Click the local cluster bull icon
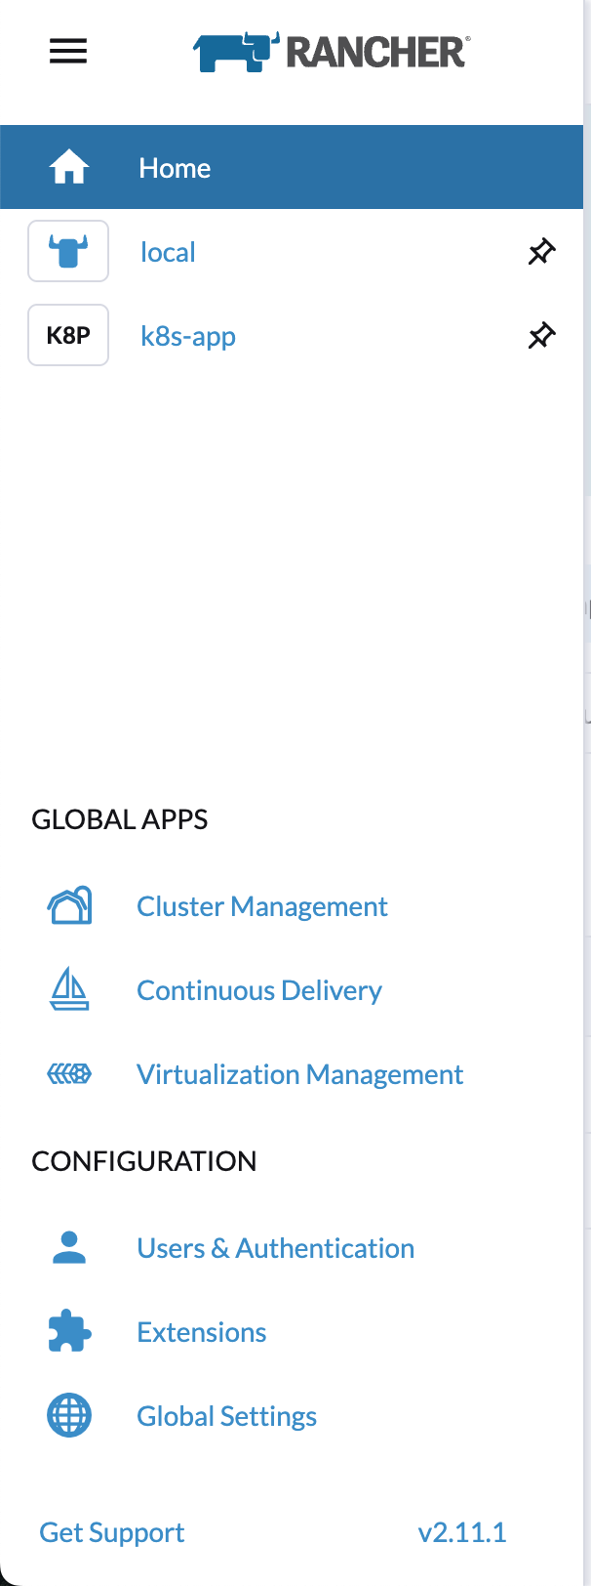Viewport: 591px width, 1586px height. (68, 251)
